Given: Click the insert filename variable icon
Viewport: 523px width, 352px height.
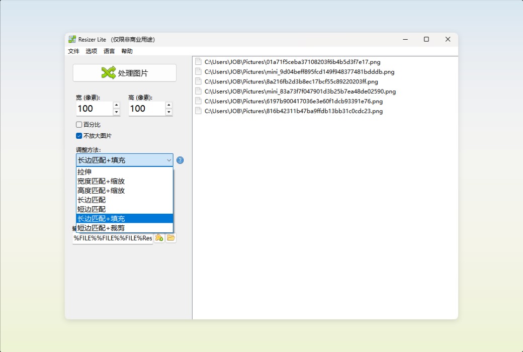Looking at the screenshot, I should click(x=158, y=238).
